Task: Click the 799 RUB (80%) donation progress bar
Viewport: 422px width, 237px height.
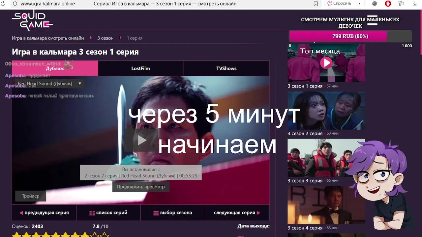Action: tap(350, 36)
